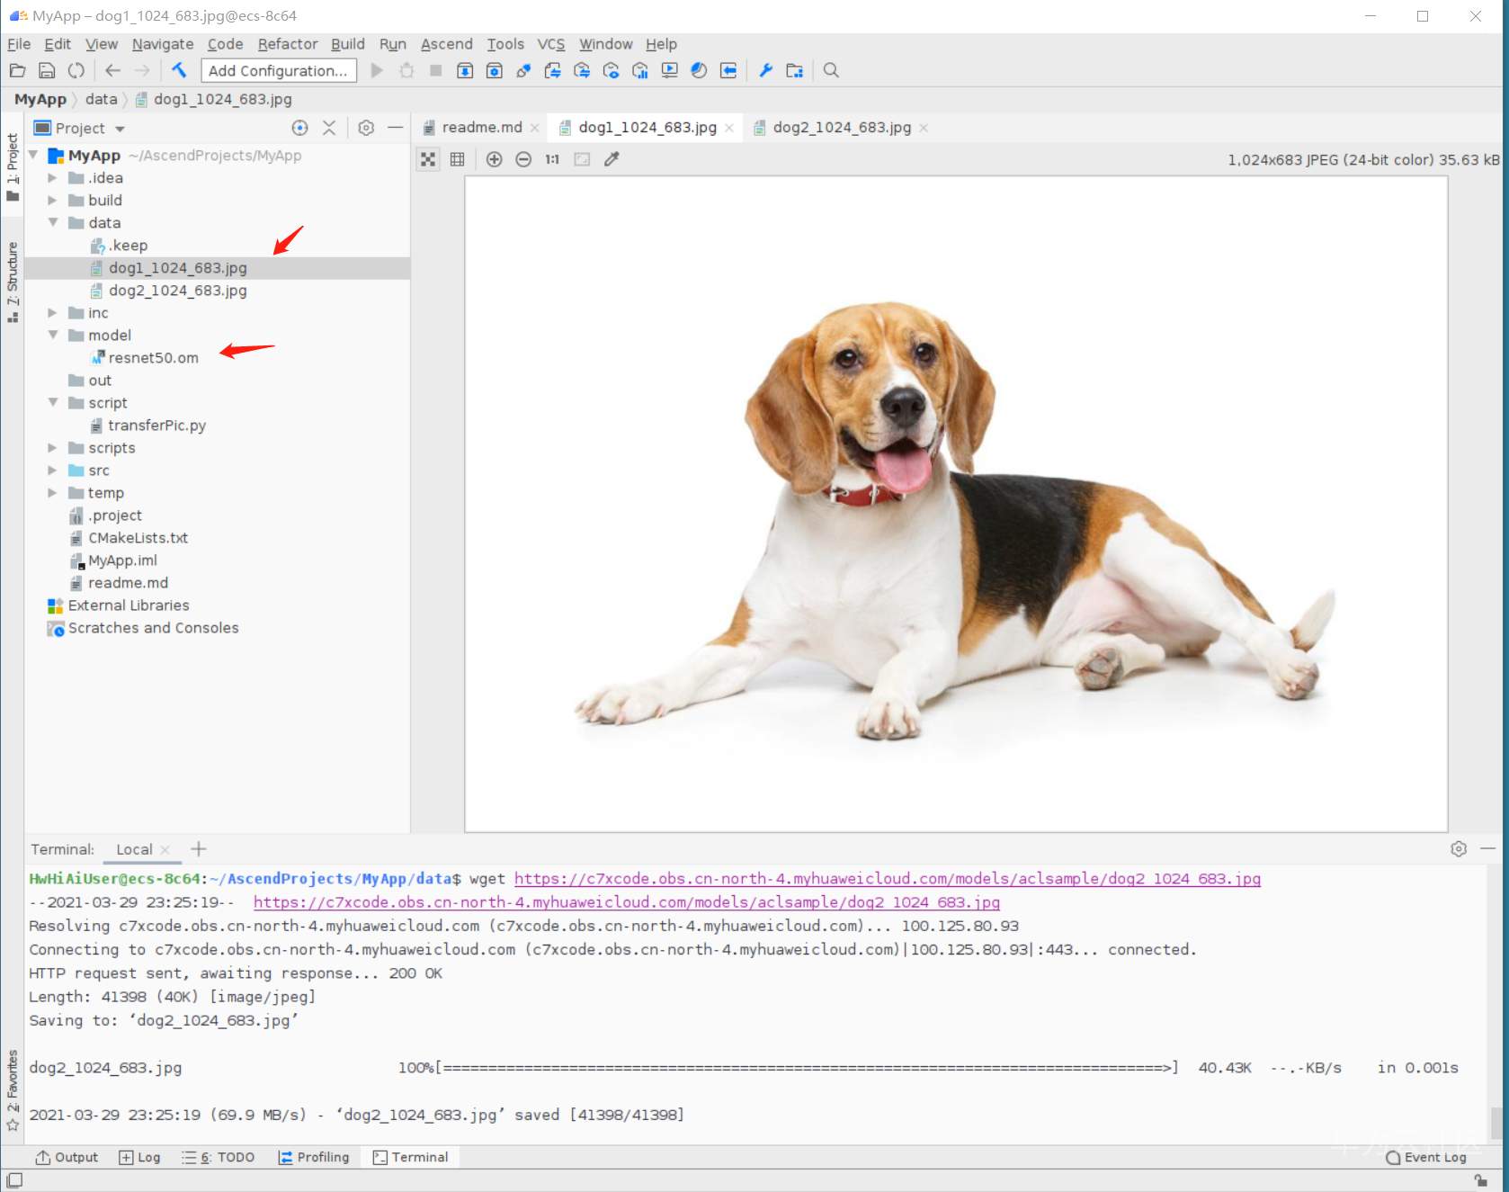Close the dog1_1024_683.jpg editor tab
The image size is (1509, 1192).
(729, 128)
